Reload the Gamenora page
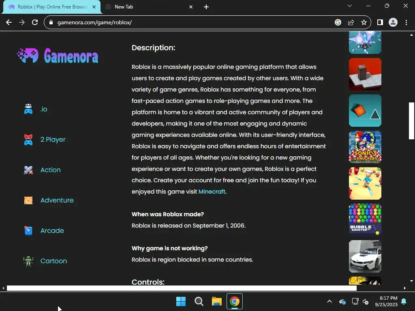This screenshot has width=415, height=311. [35, 22]
